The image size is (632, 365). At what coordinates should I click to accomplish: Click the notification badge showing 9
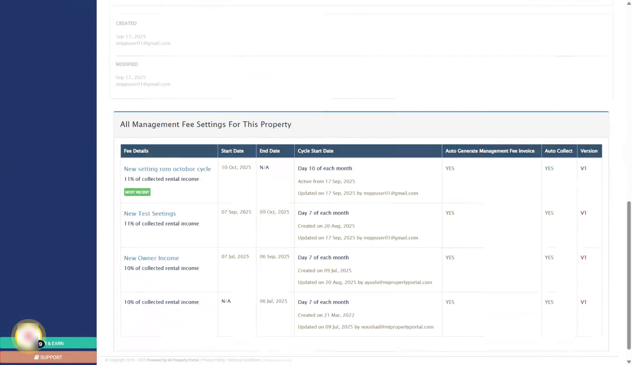pyautogui.click(x=41, y=344)
